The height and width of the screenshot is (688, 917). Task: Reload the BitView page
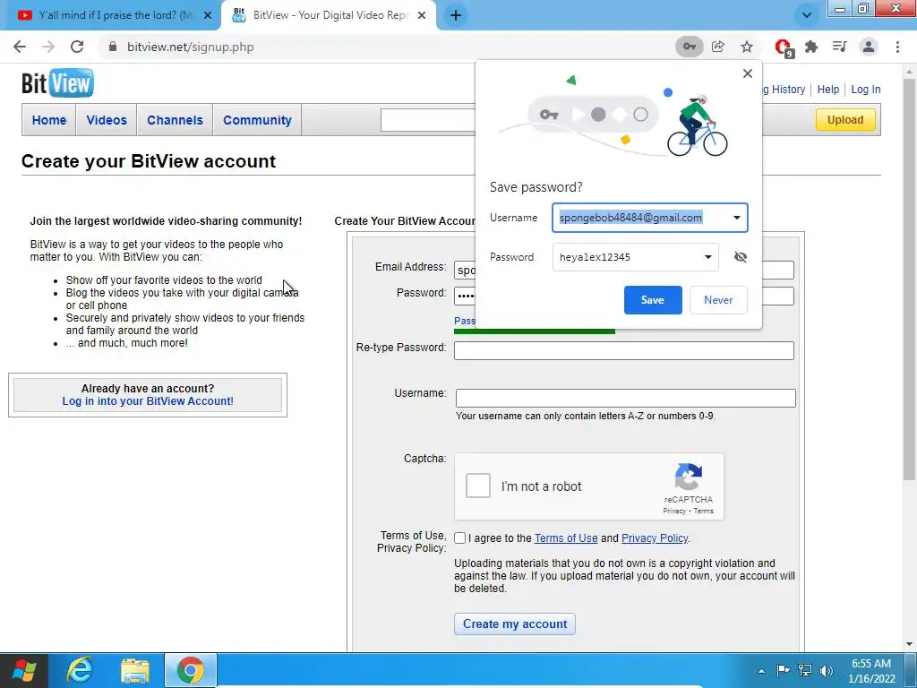[x=77, y=47]
